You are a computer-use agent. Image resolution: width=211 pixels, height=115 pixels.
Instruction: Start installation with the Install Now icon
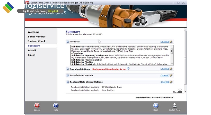point(174,106)
